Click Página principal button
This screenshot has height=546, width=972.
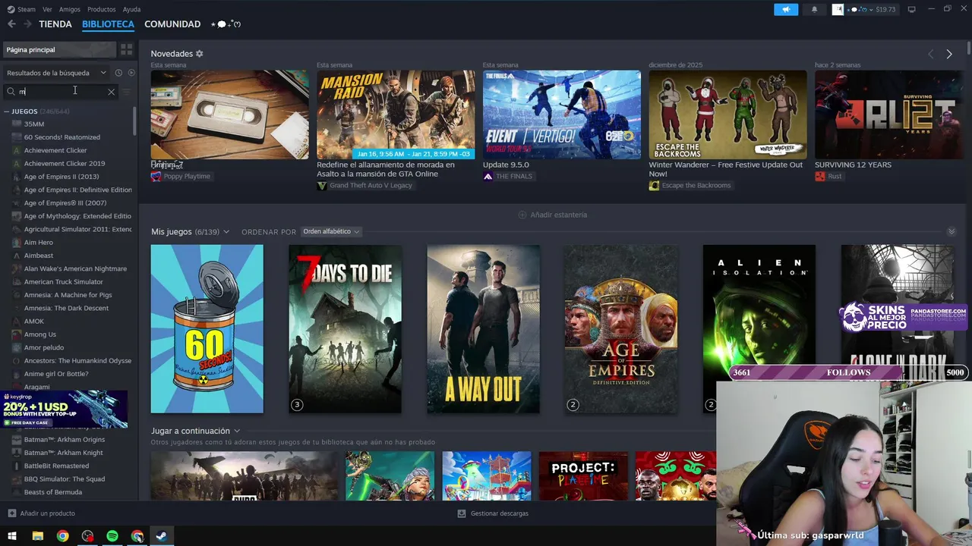[59, 49]
